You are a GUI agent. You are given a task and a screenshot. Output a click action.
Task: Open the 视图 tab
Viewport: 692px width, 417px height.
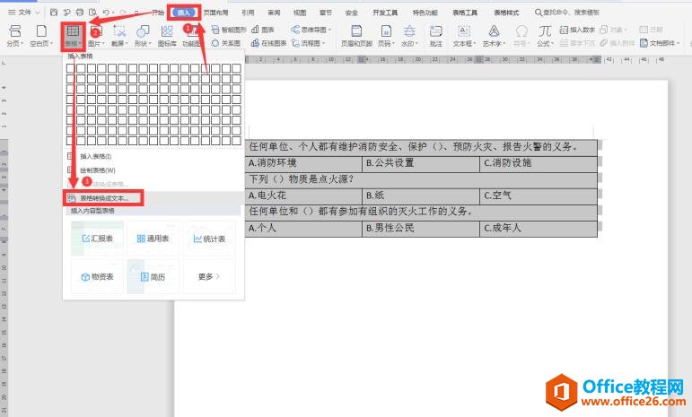tap(300, 13)
